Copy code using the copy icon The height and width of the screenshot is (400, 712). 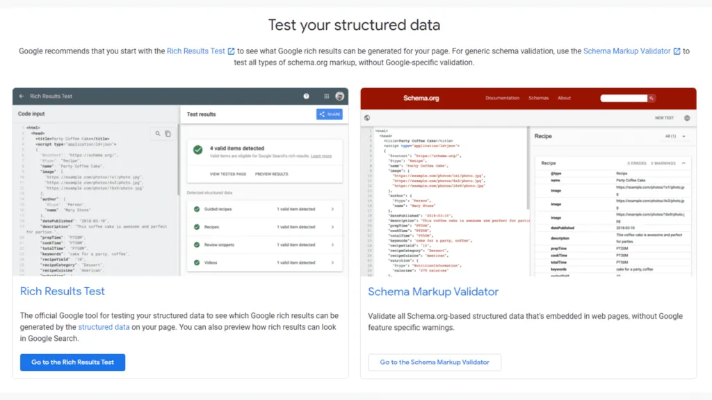pyautogui.click(x=168, y=134)
